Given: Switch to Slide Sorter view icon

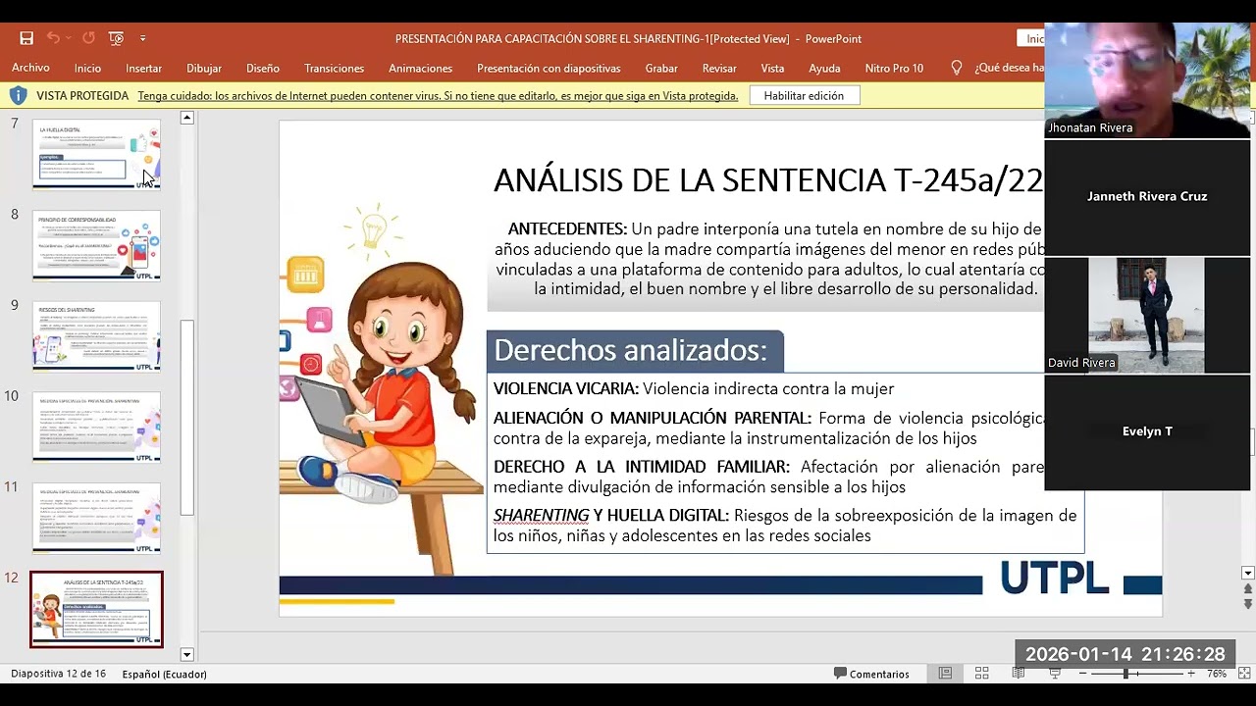Looking at the screenshot, I should [981, 674].
